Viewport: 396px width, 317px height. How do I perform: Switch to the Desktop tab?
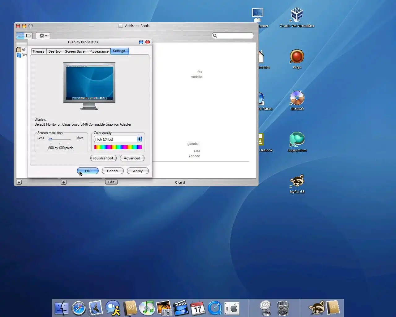click(54, 51)
